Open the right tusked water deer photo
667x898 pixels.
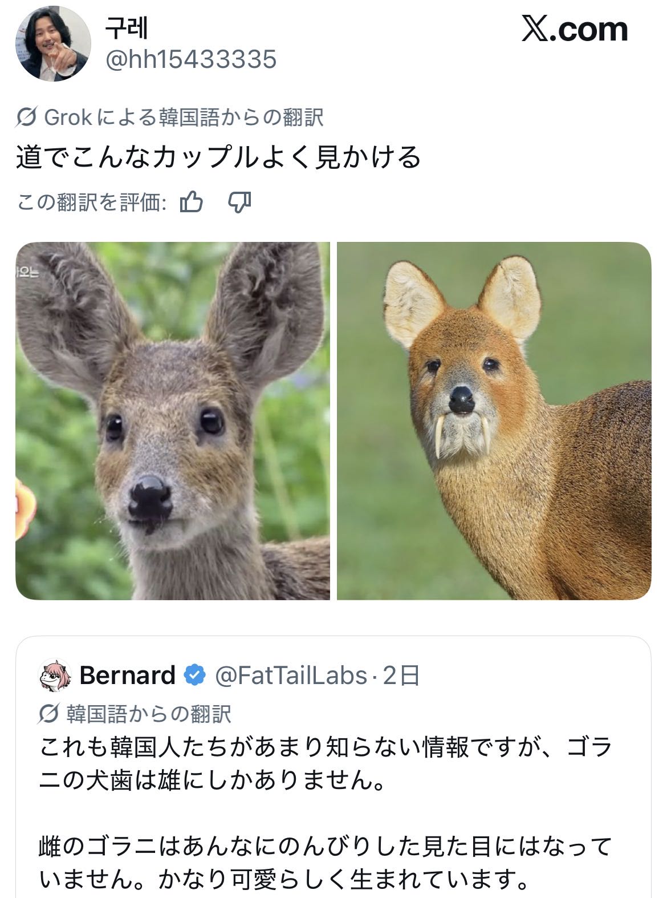tap(494, 420)
